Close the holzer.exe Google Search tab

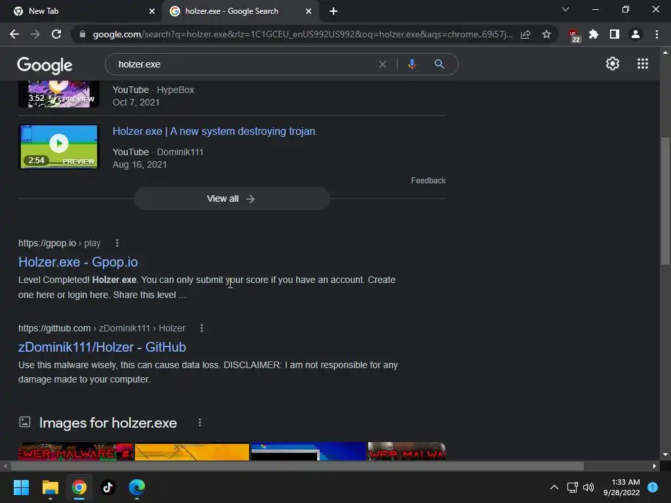click(309, 11)
